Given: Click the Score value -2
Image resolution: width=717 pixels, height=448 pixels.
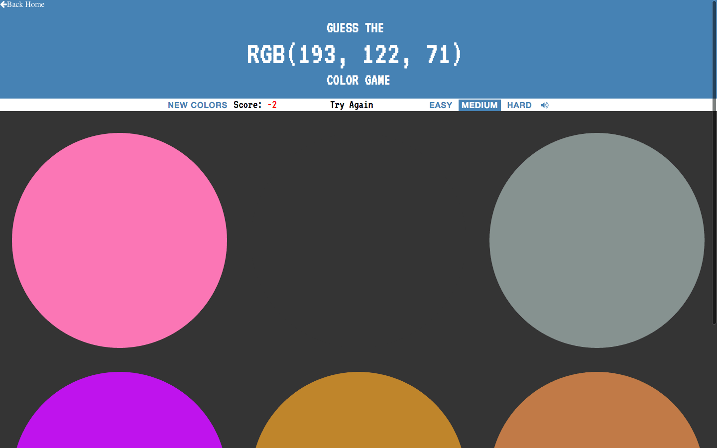Looking at the screenshot, I should [272, 105].
